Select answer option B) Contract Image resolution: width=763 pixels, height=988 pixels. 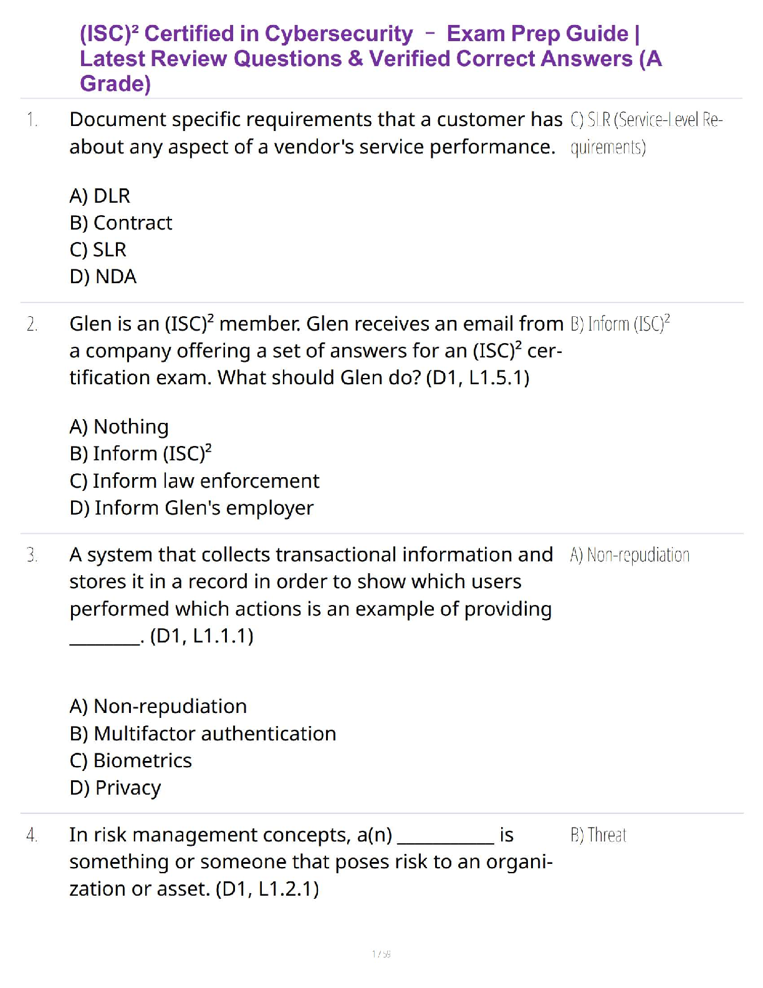pyautogui.click(x=121, y=223)
